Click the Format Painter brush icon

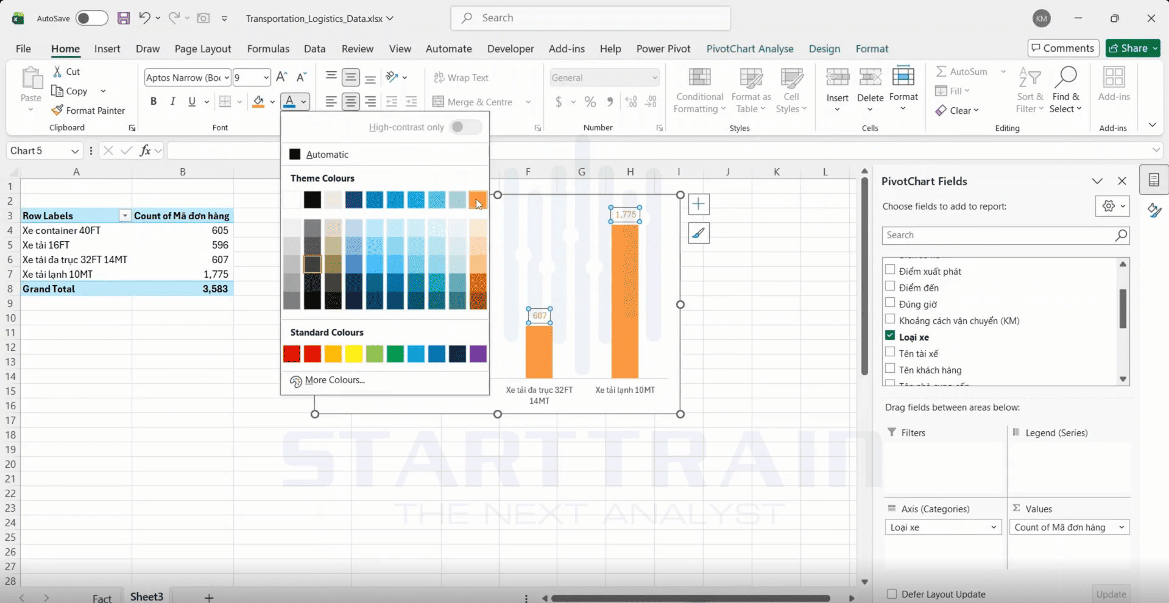point(57,110)
